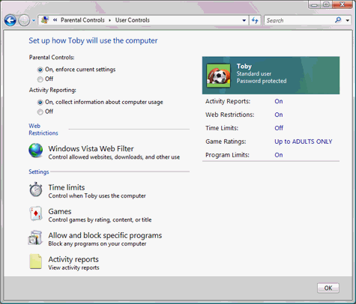Expand arrow after Parental Controls breadcrumb
Screen dimensions: 356x304
tap(109, 20)
